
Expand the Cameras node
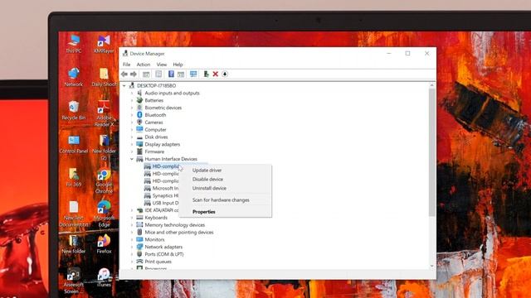tap(132, 123)
